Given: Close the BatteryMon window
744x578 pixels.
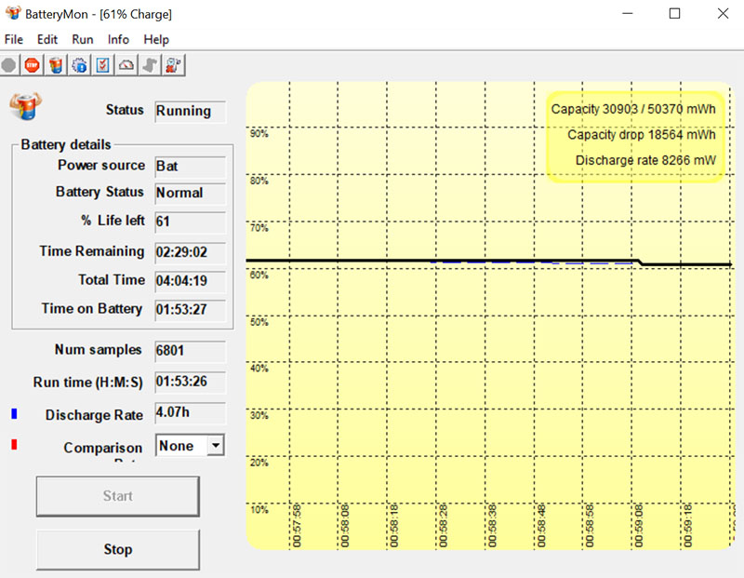Looking at the screenshot, I should pos(723,13).
